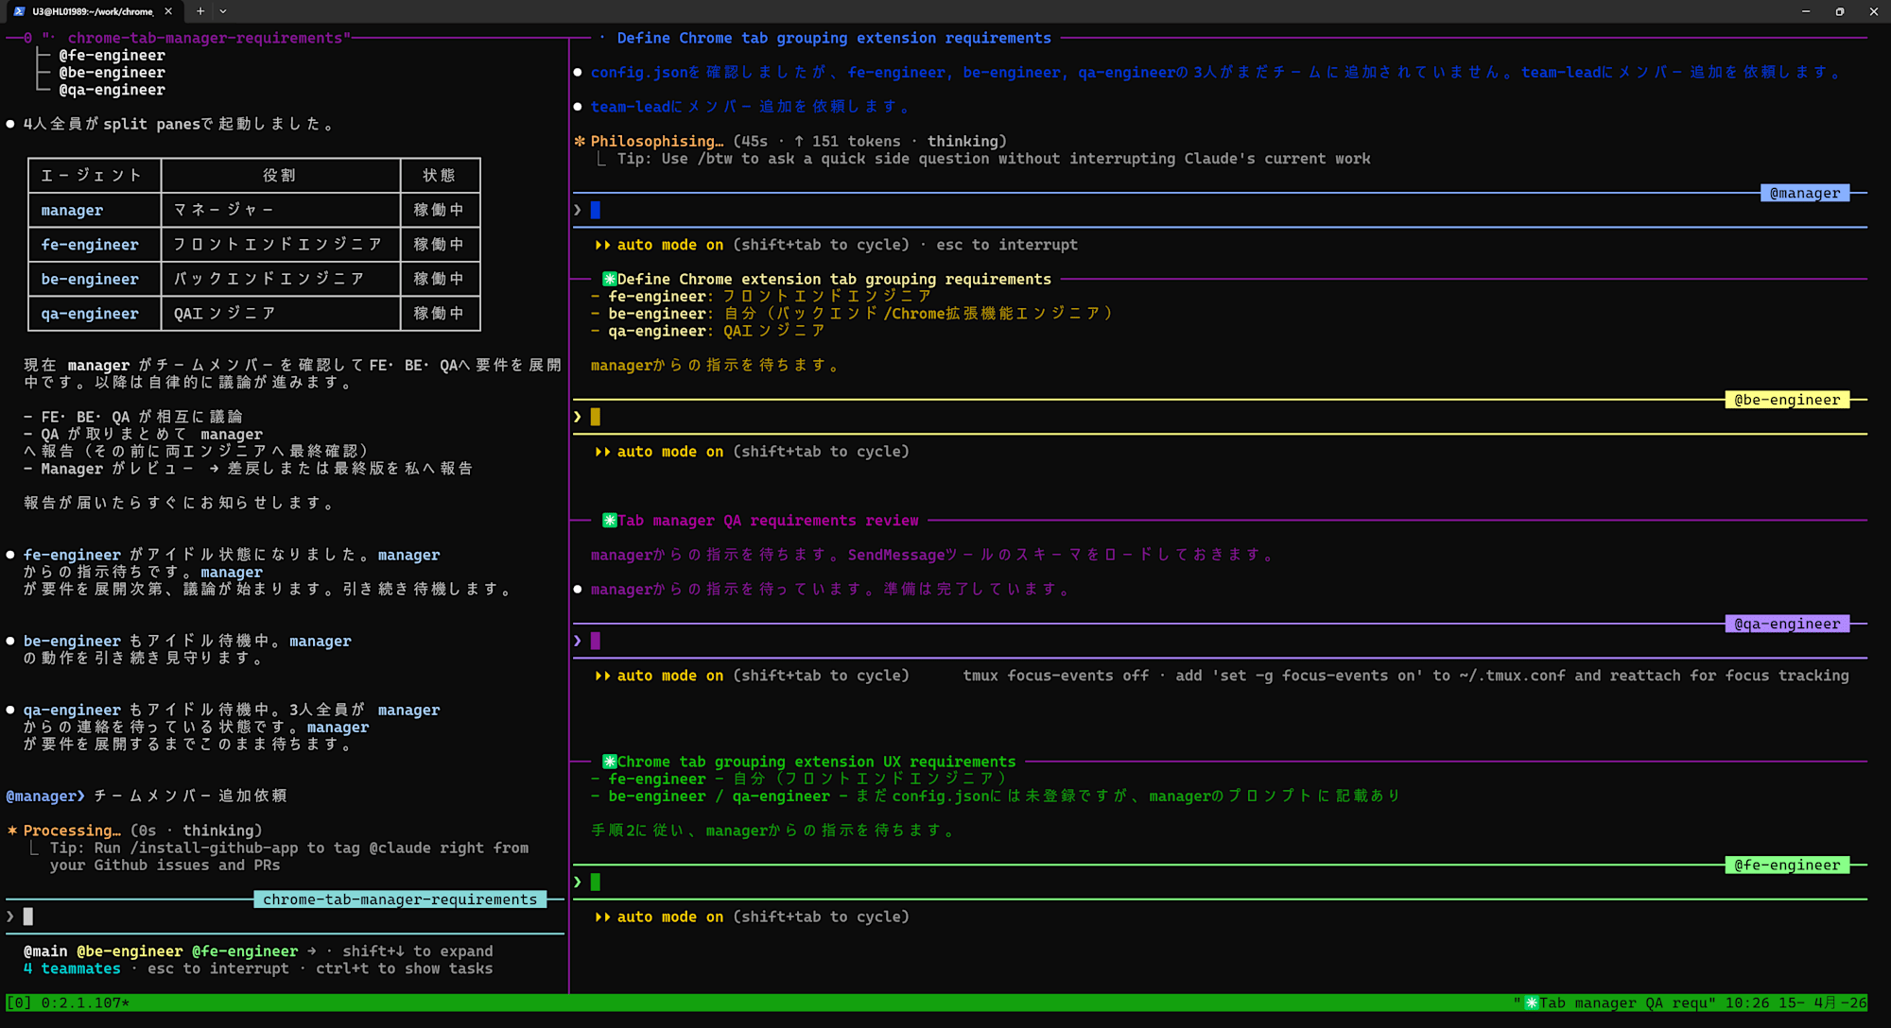Click the orange Philosophising spinner asterisk

click(580, 141)
